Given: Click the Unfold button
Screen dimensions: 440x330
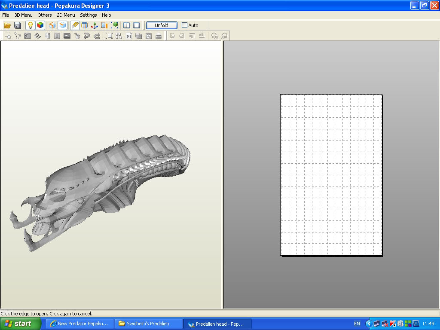Looking at the screenshot, I should [x=162, y=25].
